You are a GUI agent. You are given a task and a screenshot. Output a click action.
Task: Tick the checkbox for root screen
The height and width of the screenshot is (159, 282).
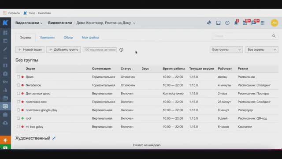click(19, 118)
